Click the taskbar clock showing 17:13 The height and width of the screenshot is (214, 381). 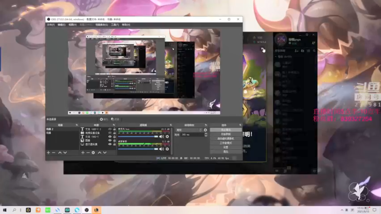coord(363,210)
